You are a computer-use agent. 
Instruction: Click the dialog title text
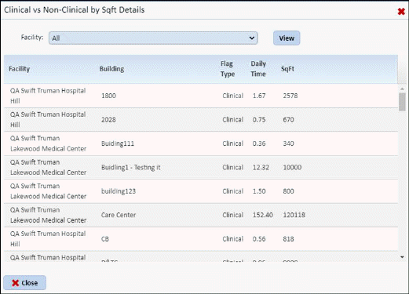75,10
